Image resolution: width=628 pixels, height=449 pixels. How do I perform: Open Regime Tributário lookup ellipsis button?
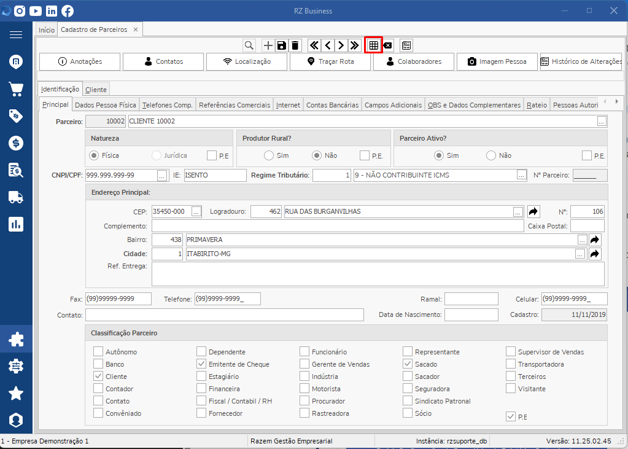coord(521,175)
